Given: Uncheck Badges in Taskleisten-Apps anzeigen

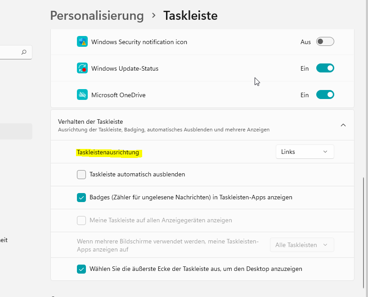Looking at the screenshot, I should point(81,197).
